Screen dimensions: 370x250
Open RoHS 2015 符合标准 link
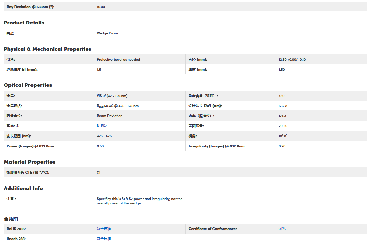pyautogui.click(x=104, y=229)
